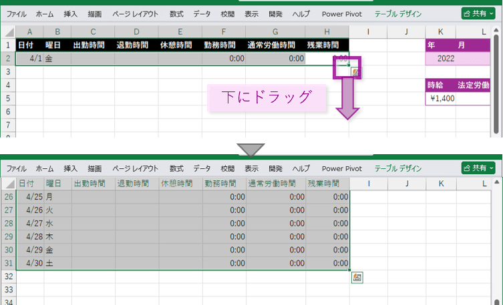
Task: Click the select-all corner in the lower worksheet
Action: point(9,184)
